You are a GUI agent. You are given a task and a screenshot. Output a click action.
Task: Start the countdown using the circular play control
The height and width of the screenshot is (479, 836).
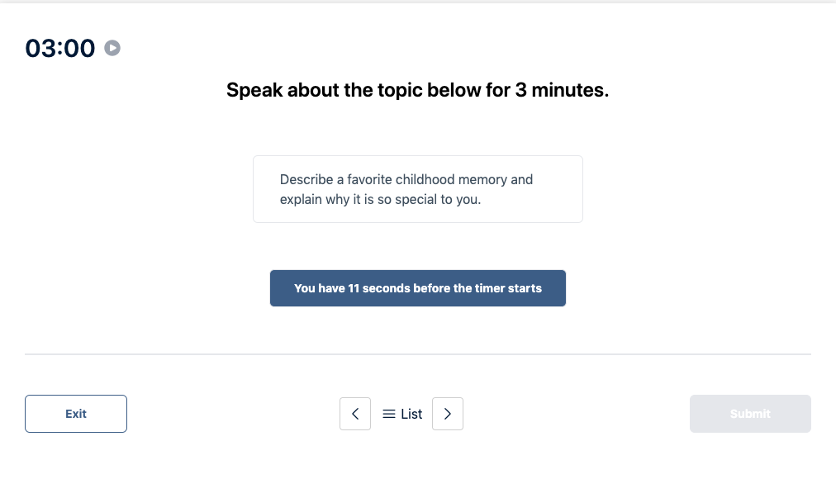pyautogui.click(x=112, y=47)
